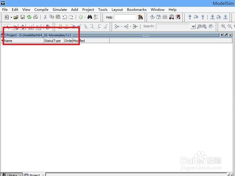Click the document with red wheels icon
The height and width of the screenshot is (176, 235).
(x=172, y=17)
